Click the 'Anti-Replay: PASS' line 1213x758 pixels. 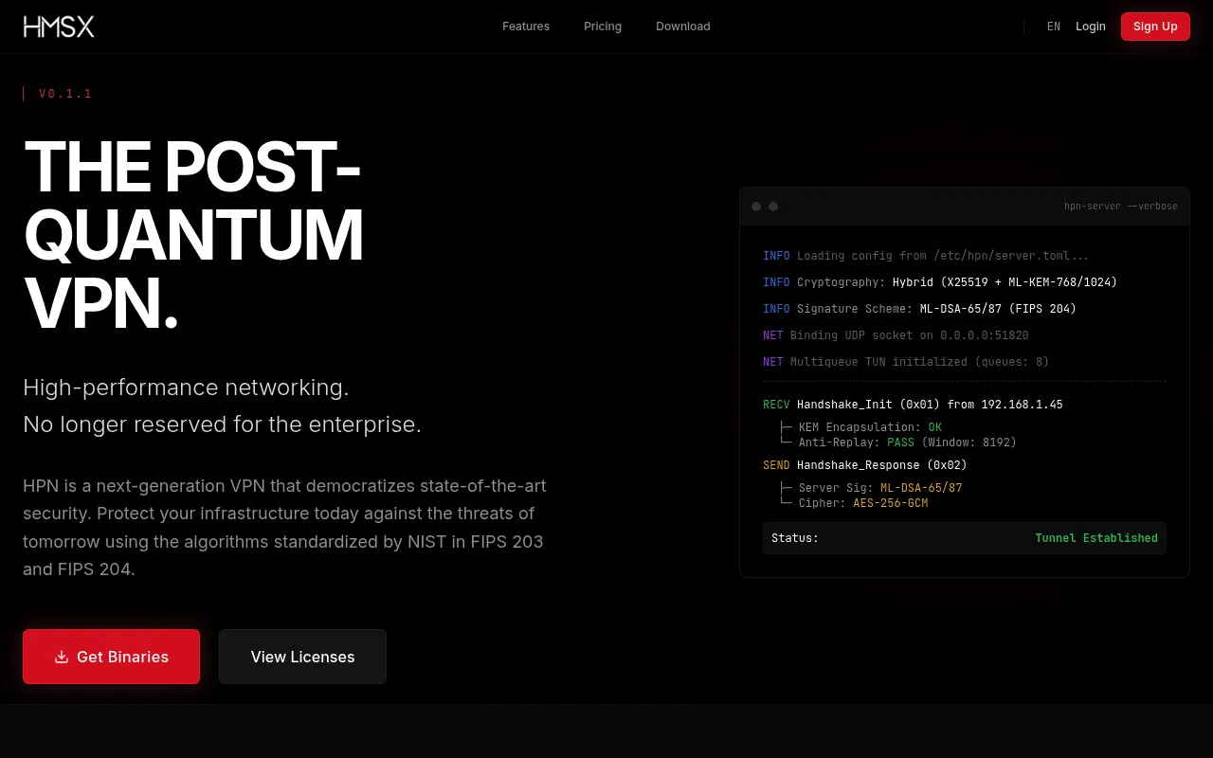pos(897,442)
